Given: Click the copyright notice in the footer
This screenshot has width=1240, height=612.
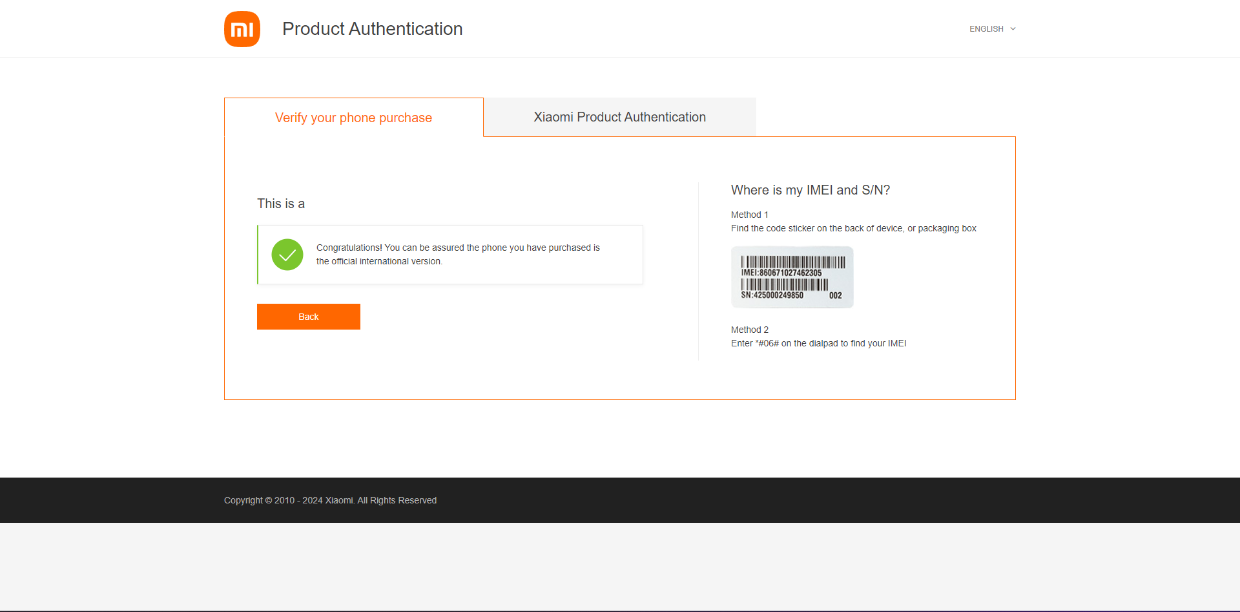Looking at the screenshot, I should pos(330,500).
